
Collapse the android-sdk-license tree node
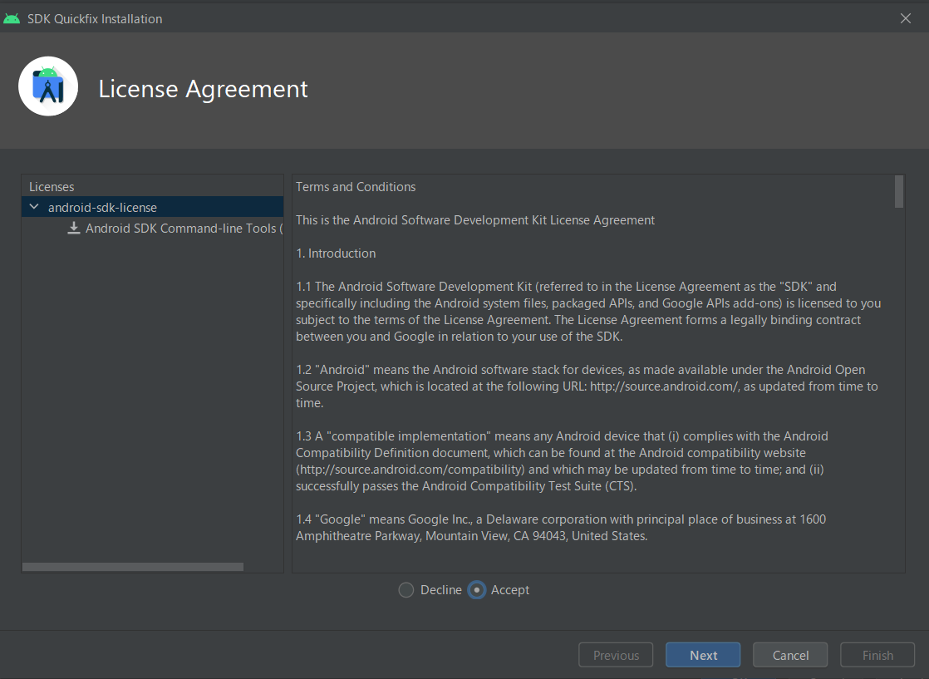pyautogui.click(x=34, y=207)
